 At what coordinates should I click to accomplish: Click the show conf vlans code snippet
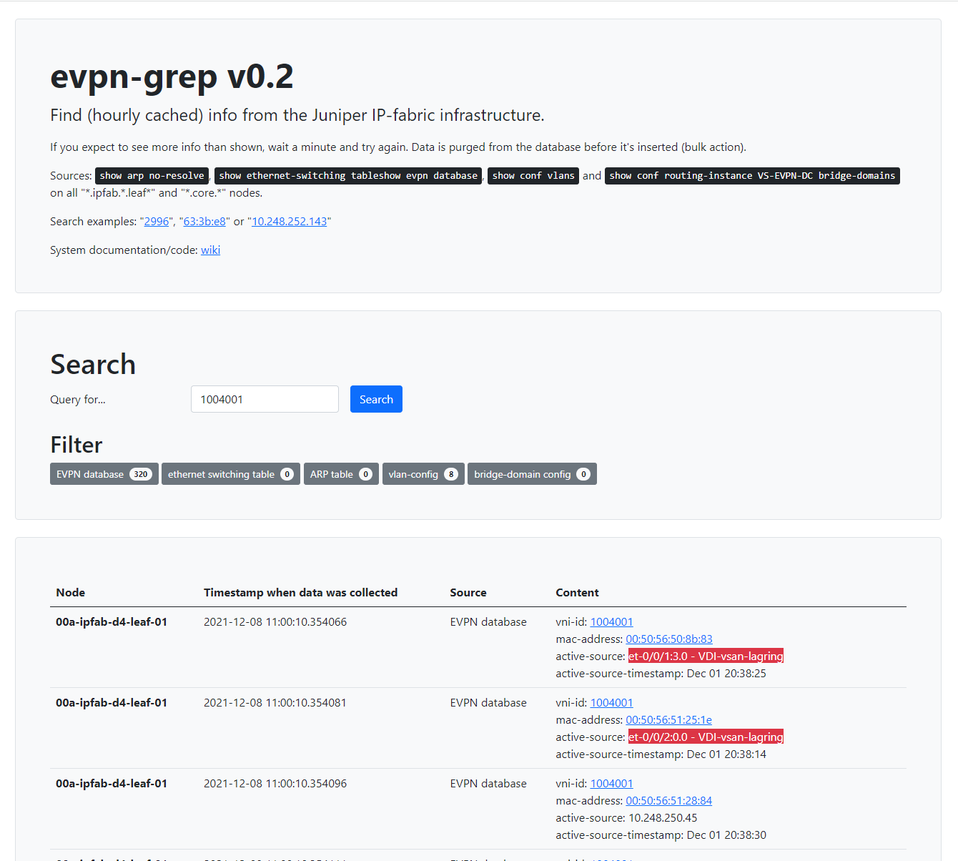coord(533,176)
